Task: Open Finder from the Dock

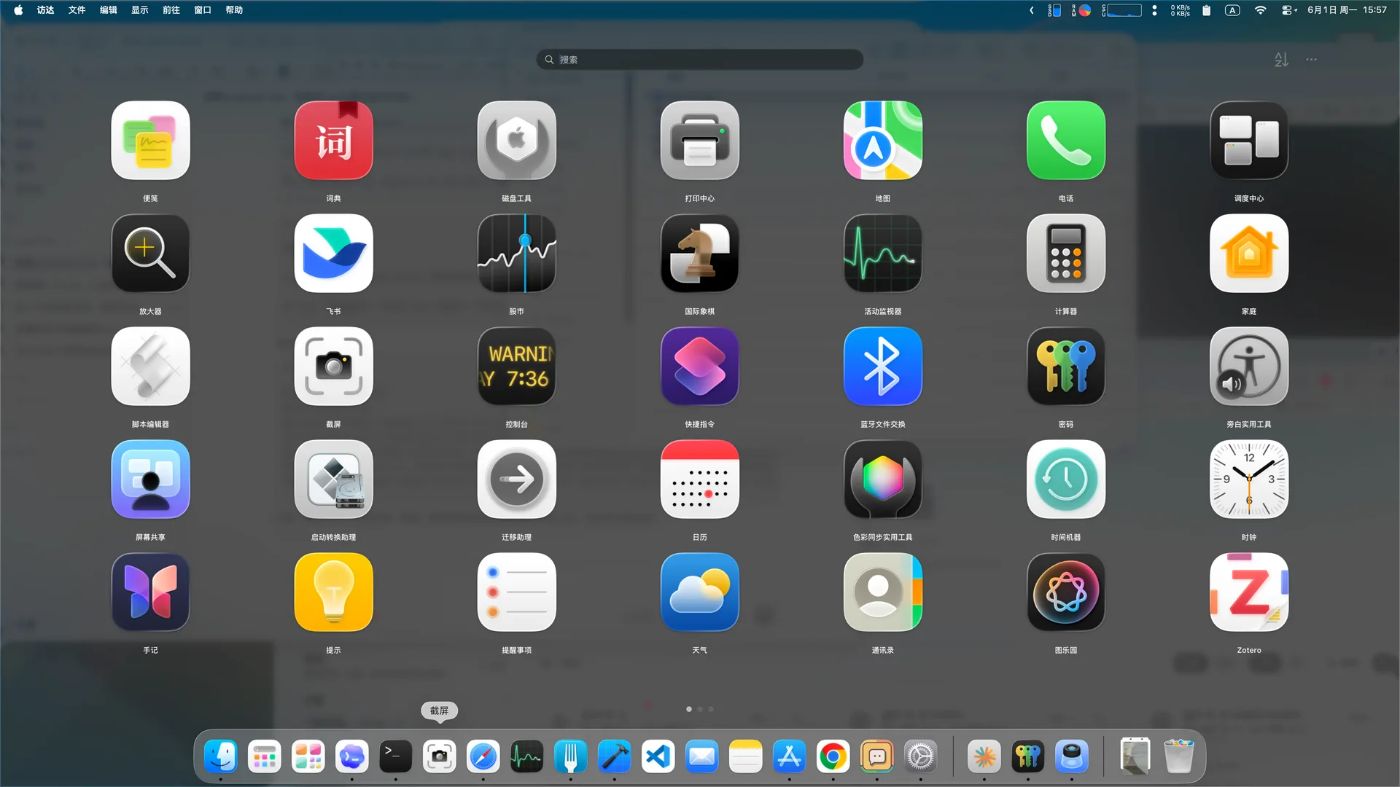Action: tap(220, 757)
